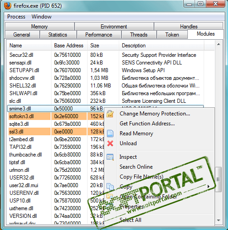This screenshot has width=228, height=230.
Task: Click size value 11,06 MB
Action: click(101, 86)
